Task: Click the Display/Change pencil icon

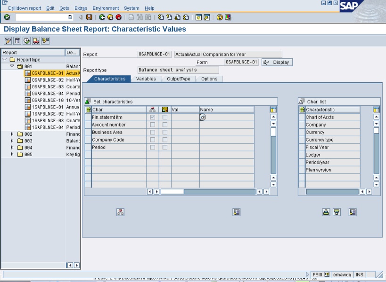Action: point(8,41)
